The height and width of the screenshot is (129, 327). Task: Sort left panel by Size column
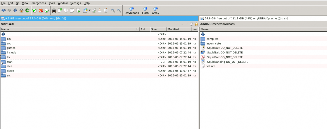coord(159,29)
